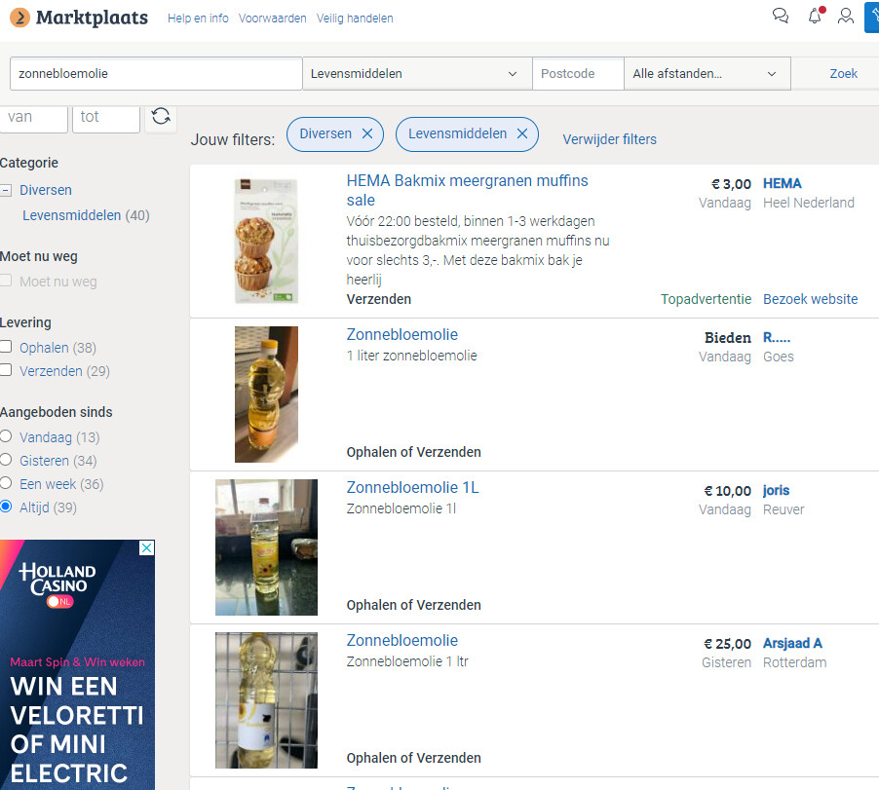Image resolution: width=879 pixels, height=790 pixels.
Task: Open the Veilig handelen link
Action: (355, 18)
